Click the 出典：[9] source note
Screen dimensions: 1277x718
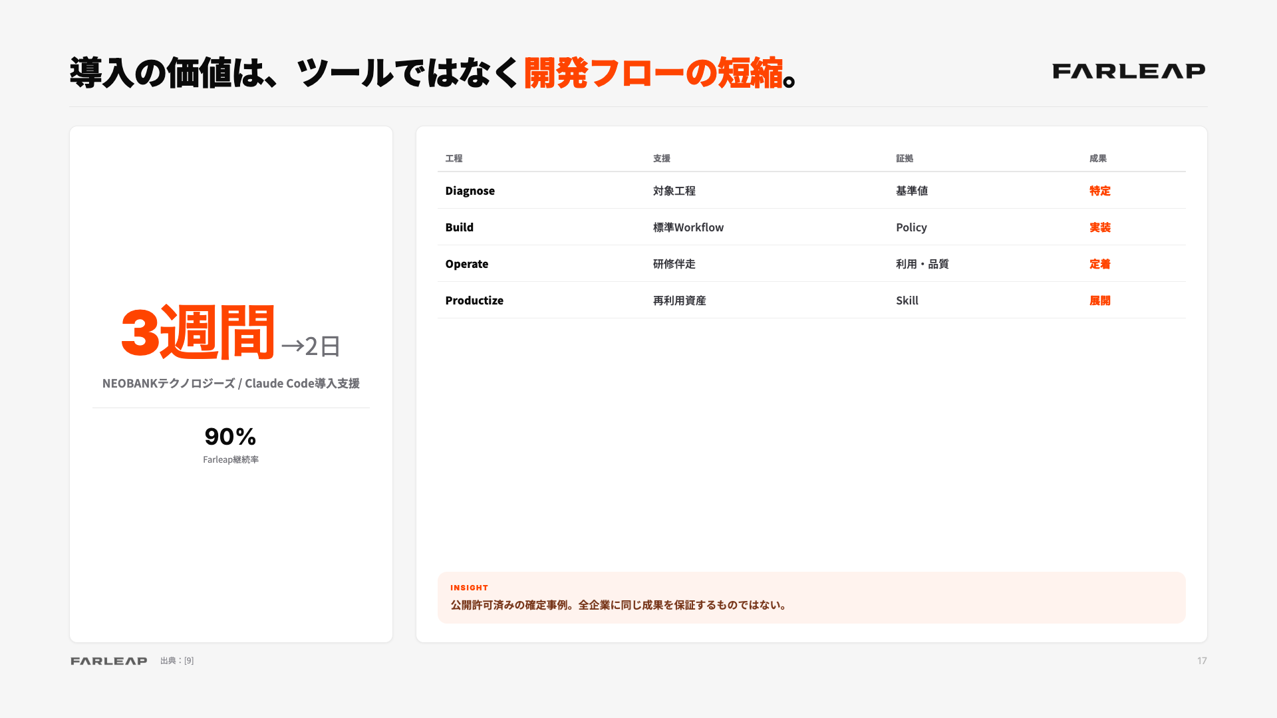coord(177,661)
